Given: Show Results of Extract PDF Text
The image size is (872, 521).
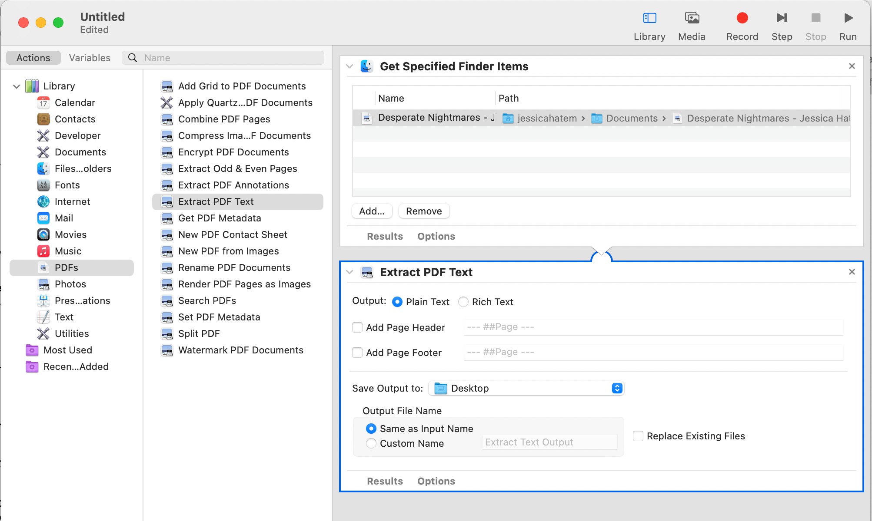Looking at the screenshot, I should 385,481.
